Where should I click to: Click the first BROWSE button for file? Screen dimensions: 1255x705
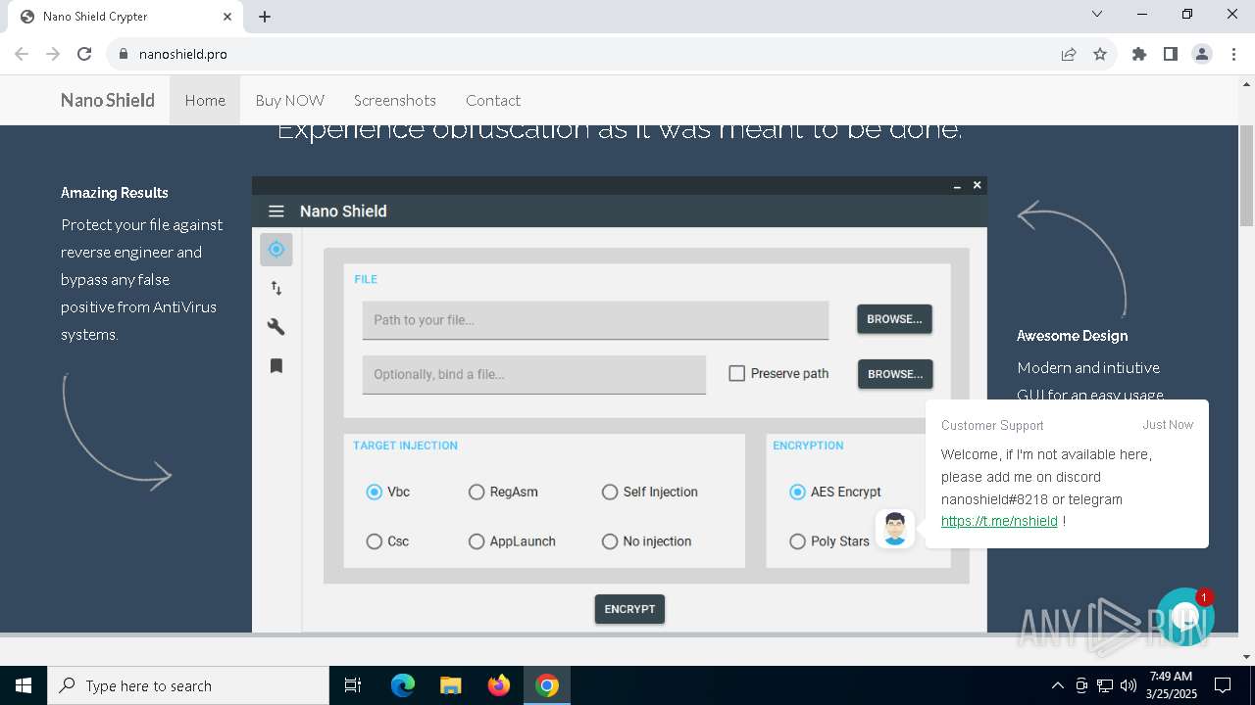pos(894,319)
